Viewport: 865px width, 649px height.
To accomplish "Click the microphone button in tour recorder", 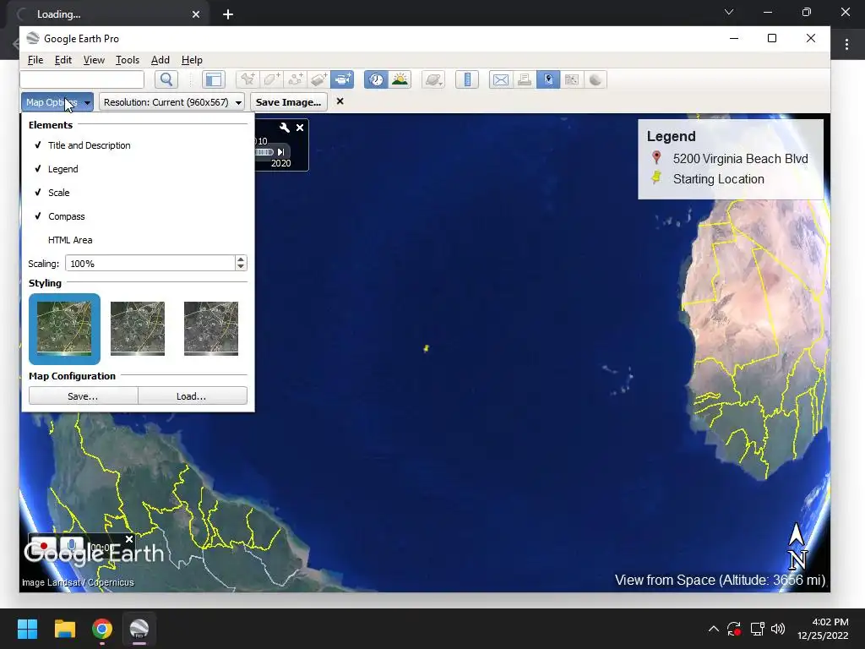I will point(72,546).
